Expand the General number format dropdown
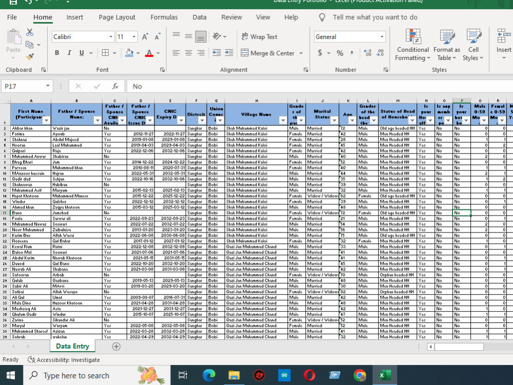This screenshot has width=513, height=385. pyautogui.click(x=382, y=36)
